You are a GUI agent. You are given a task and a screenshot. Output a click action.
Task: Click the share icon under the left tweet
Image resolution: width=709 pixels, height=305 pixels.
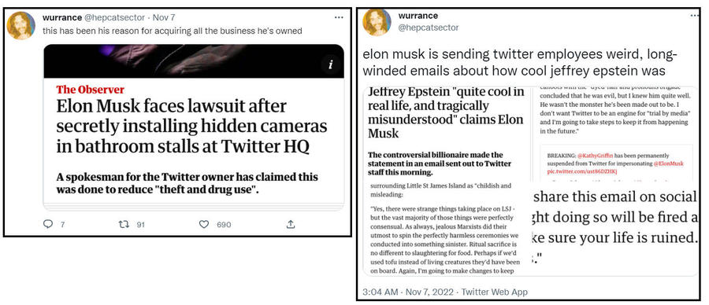(x=291, y=224)
